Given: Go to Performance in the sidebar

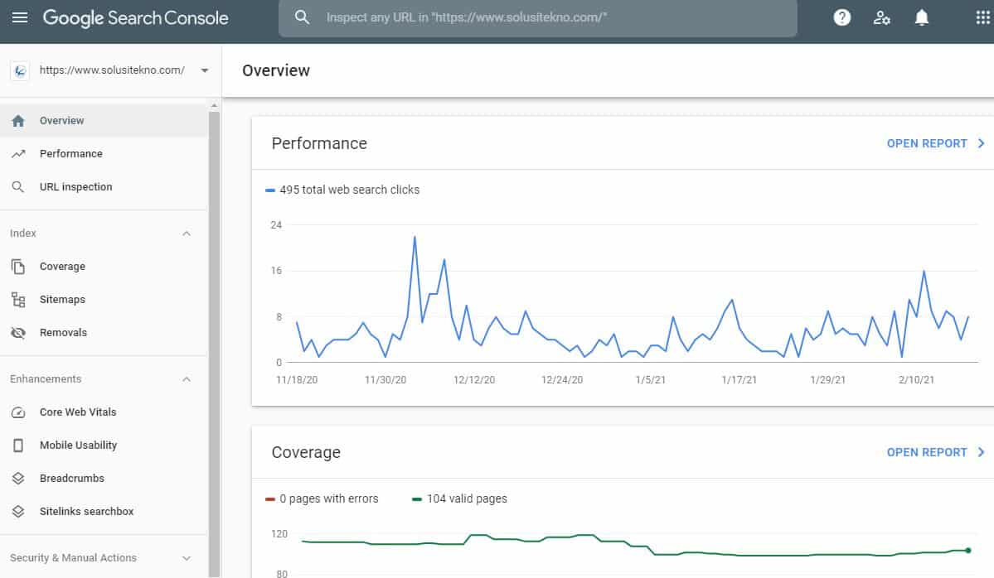Looking at the screenshot, I should pos(104,154).
